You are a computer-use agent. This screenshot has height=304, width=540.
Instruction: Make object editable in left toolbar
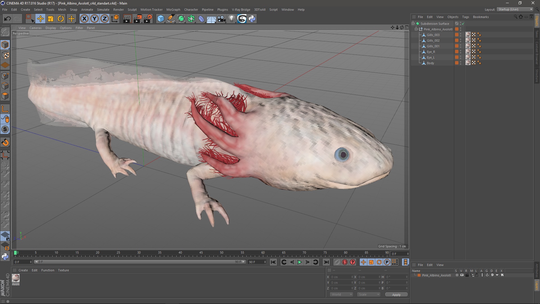point(5,32)
